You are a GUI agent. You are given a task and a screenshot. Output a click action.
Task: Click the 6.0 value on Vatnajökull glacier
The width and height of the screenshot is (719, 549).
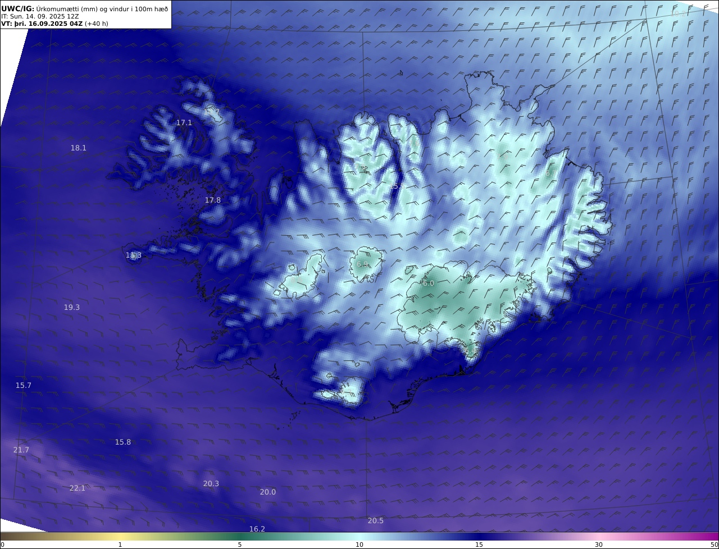429,283
